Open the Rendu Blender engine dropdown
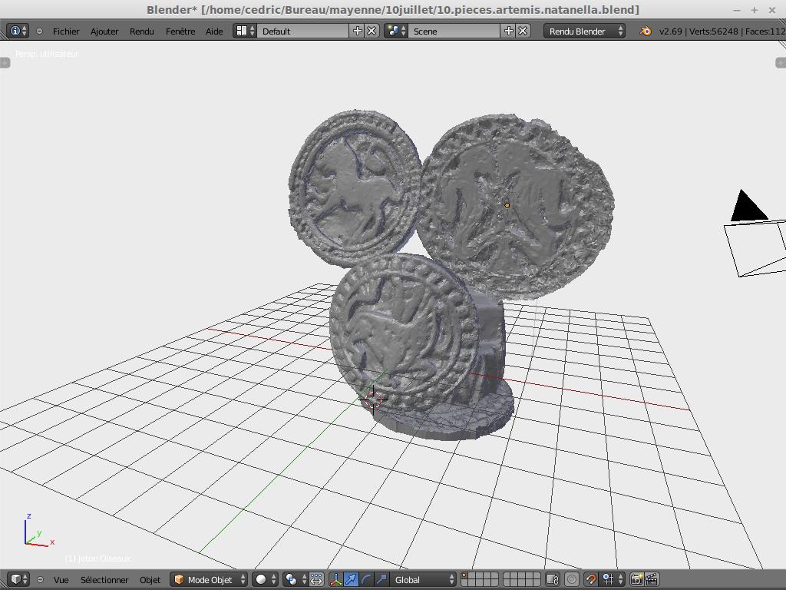The height and width of the screenshot is (590, 786). 585,31
